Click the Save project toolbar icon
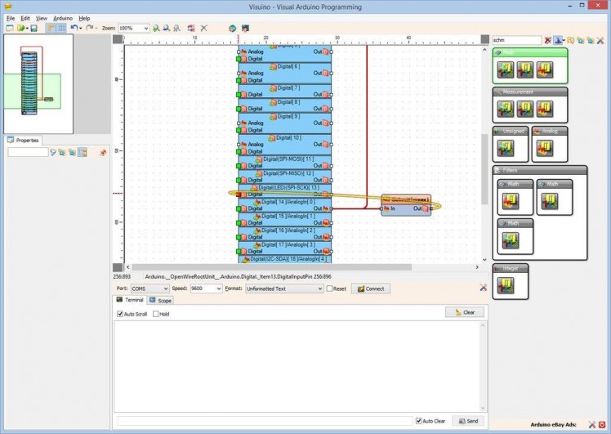 (x=33, y=28)
